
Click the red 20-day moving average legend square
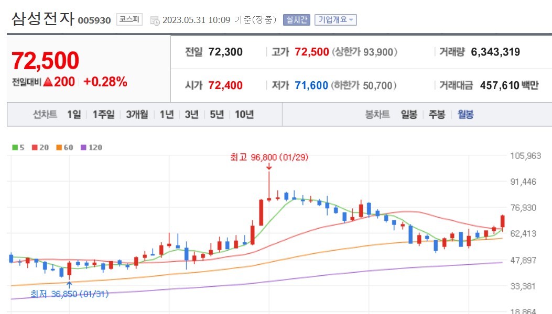[x=34, y=148]
